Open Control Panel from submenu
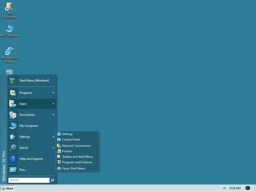The width and height of the screenshot is (256, 192). (x=77, y=139)
